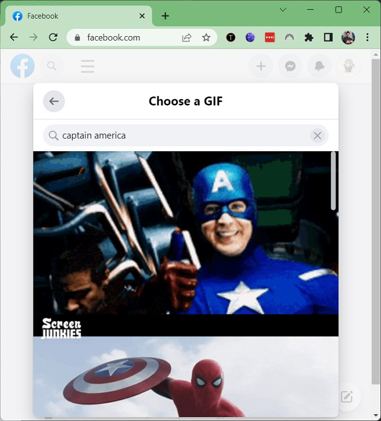The image size is (381, 421).
Task: Go back in the browser
Action: point(14,37)
